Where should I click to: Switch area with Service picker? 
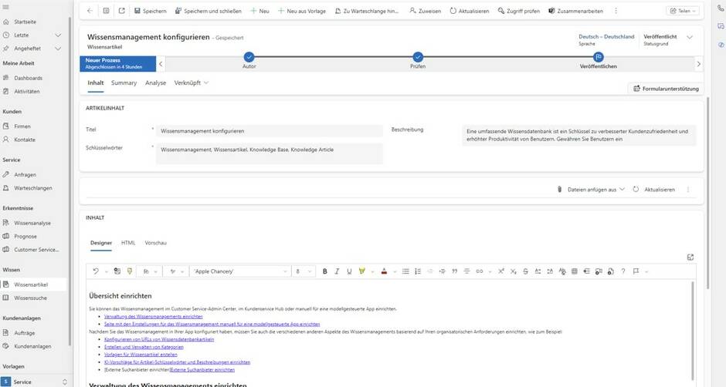tap(35, 382)
